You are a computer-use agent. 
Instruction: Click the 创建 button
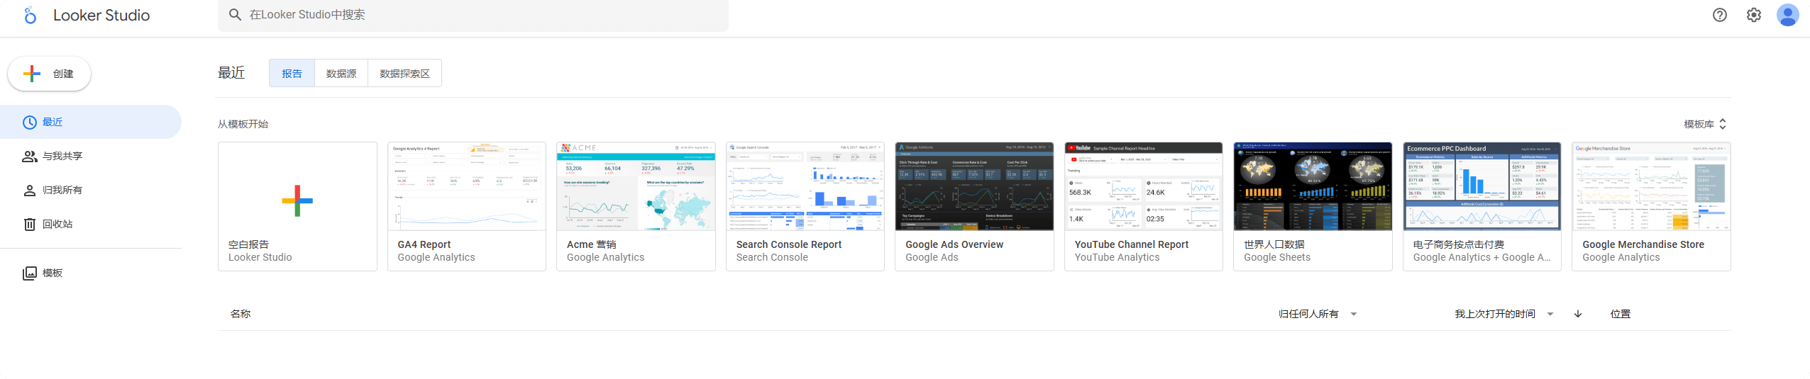49,74
